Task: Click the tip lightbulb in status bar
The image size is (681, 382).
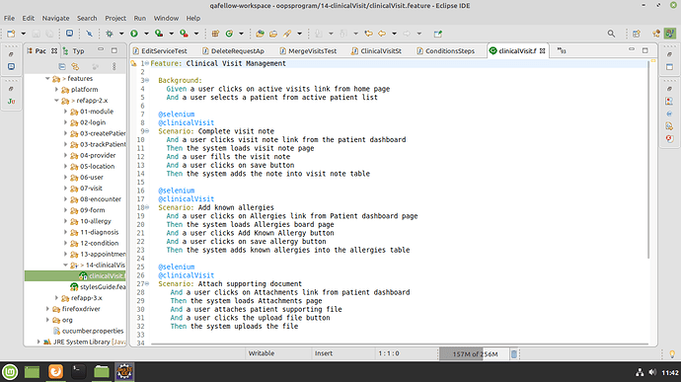Action: point(672,353)
